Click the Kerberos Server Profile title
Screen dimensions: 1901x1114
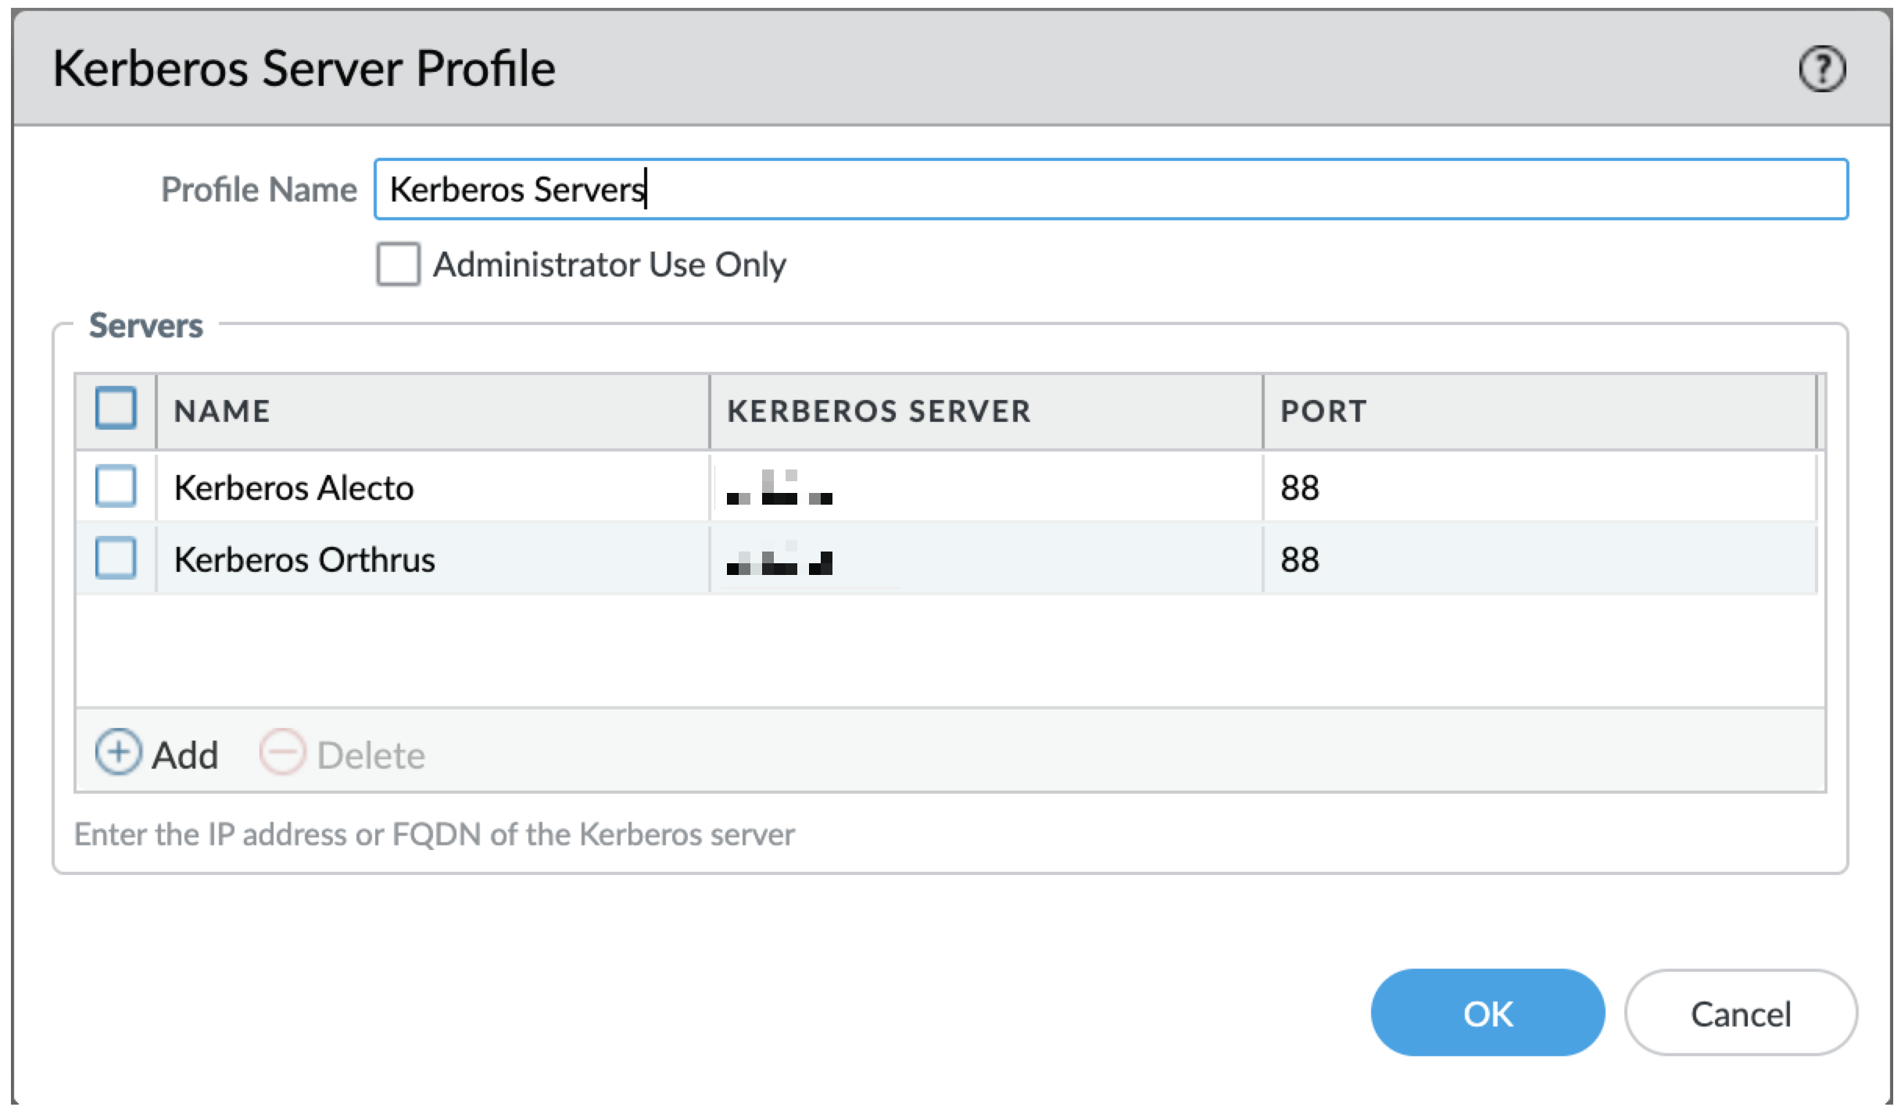(303, 70)
